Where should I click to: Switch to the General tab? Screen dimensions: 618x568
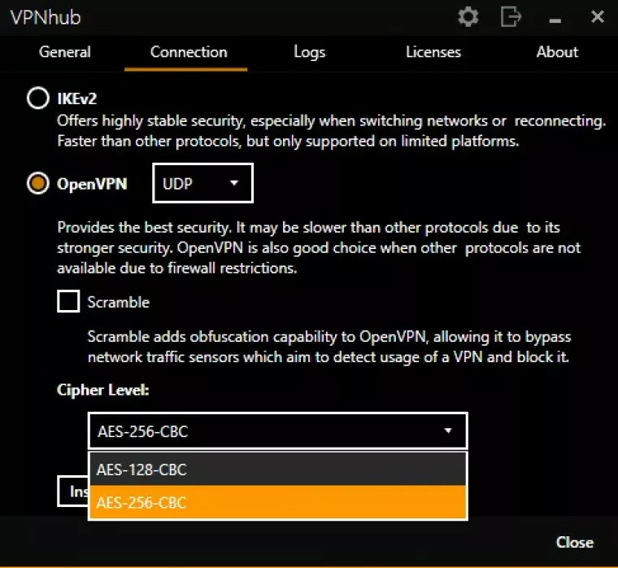click(65, 52)
